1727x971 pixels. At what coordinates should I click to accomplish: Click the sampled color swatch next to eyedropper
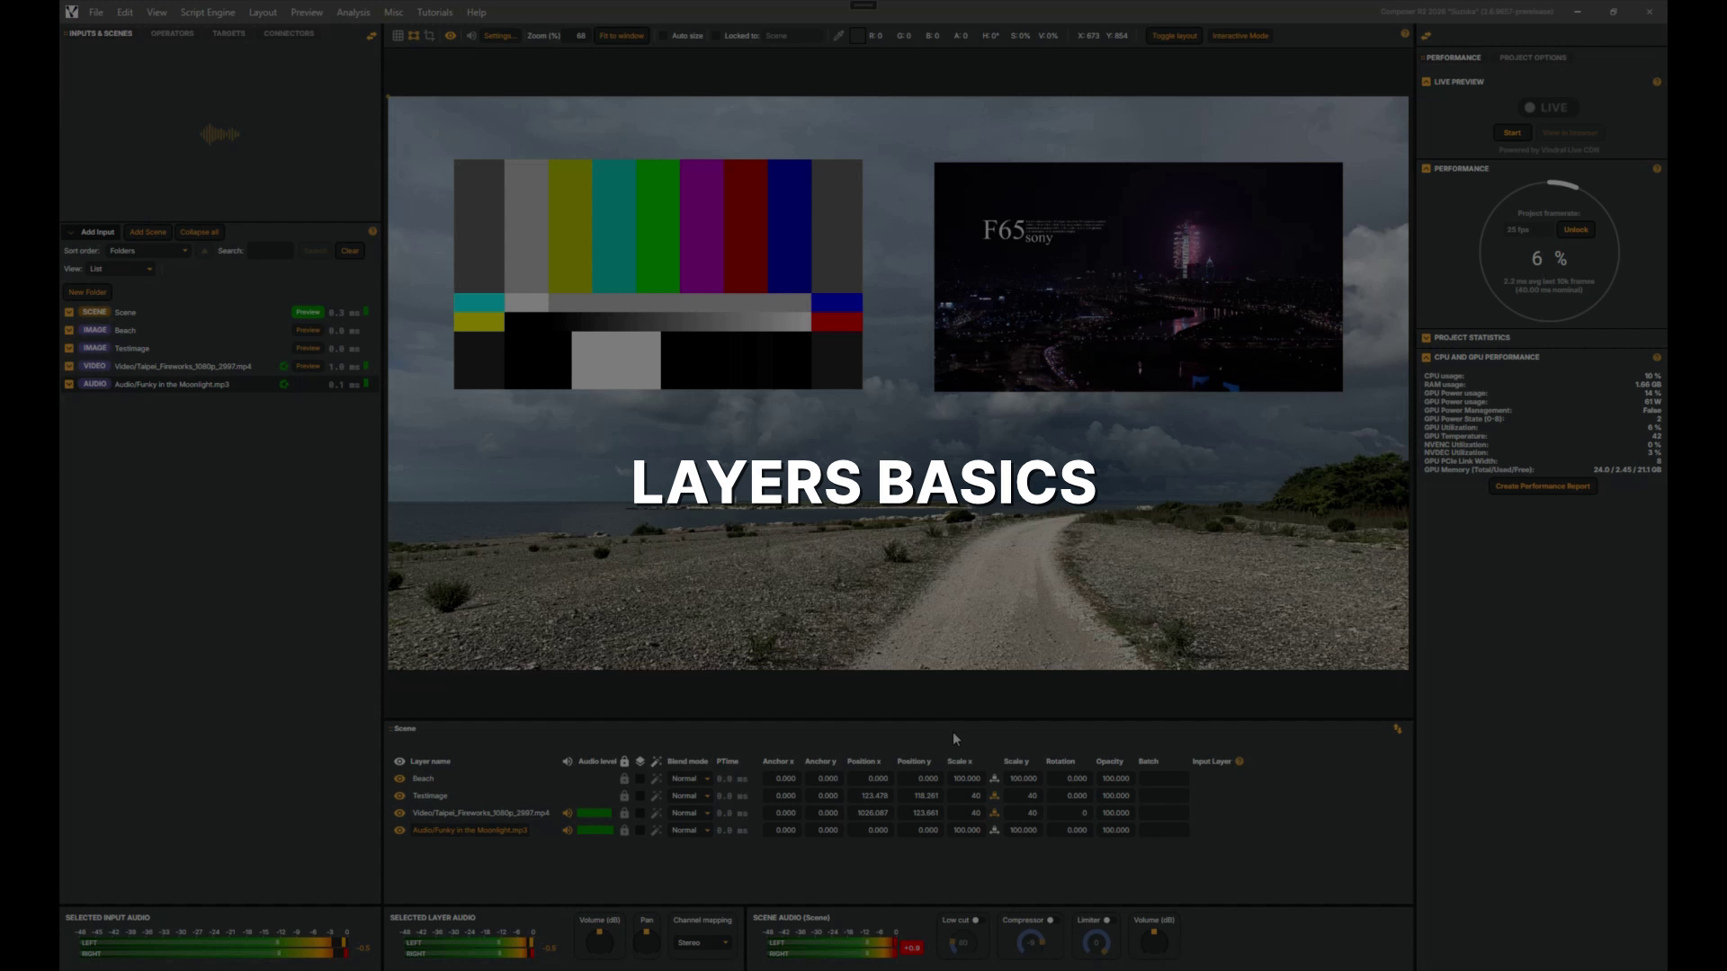(857, 36)
